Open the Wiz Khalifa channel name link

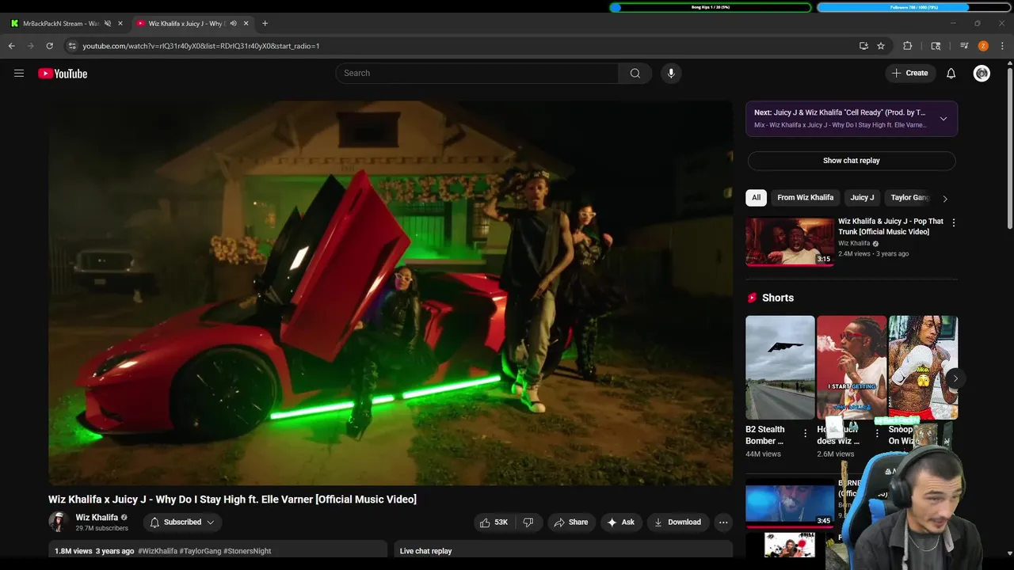click(97, 517)
